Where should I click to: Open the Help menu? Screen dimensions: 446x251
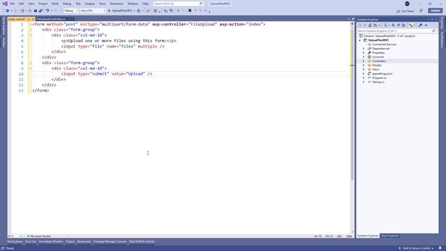(x=146, y=3)
